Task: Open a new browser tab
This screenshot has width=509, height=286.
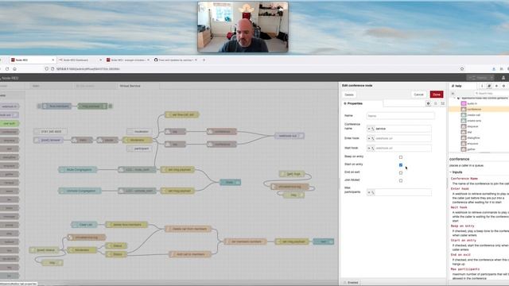Action: click(x=204, y=60)
